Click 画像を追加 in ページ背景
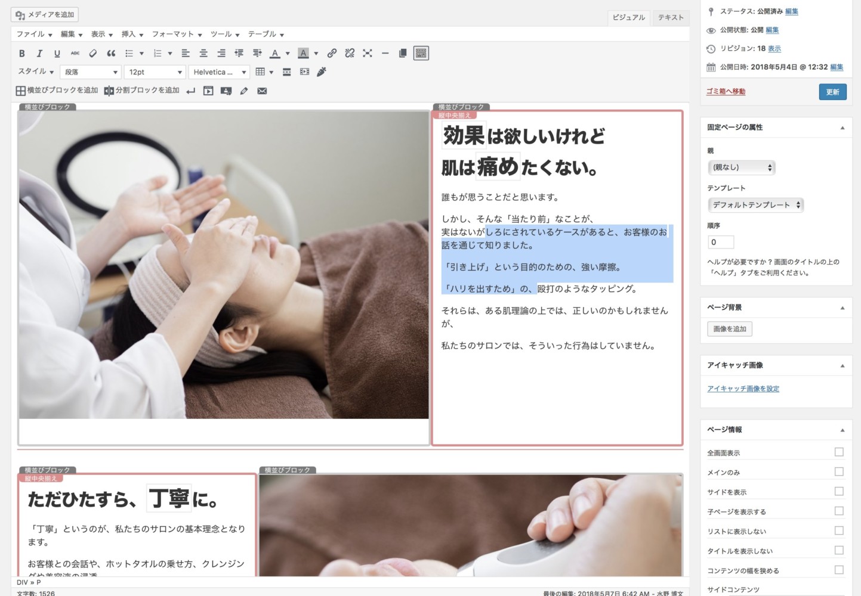 click(730, 329)
